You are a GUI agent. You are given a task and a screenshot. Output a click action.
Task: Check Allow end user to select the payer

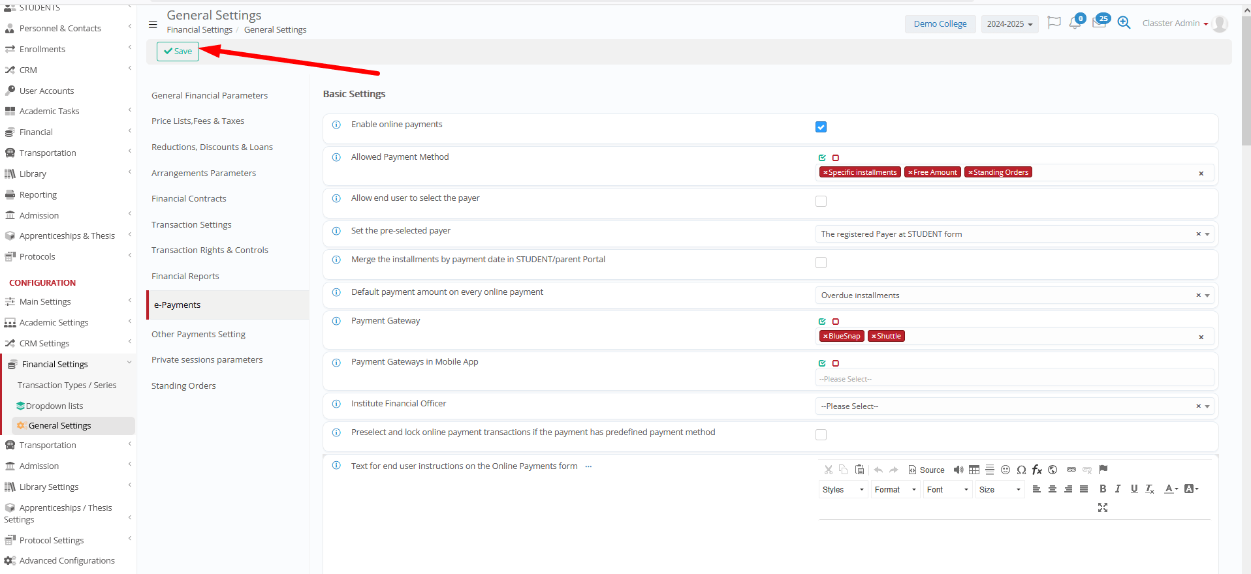click(821, 202)
